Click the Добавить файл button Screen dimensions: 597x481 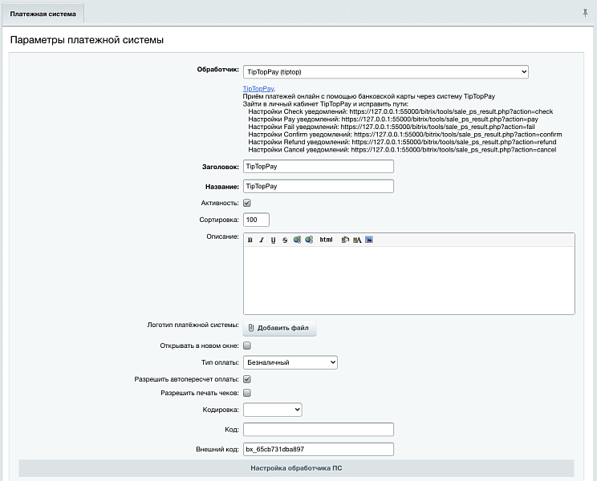click(x=279, y=328)
